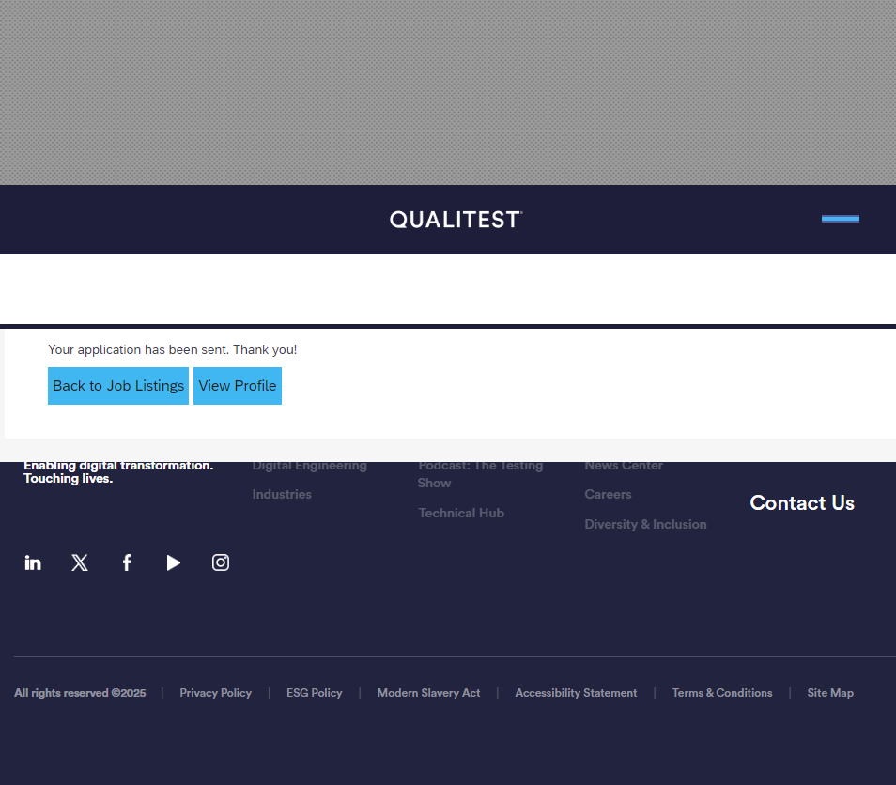
Task: Open the hamburger menu in header
Action: click(x=840, y=219)
